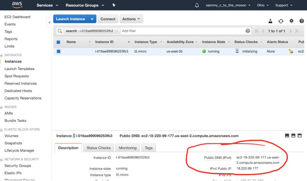The height and width of the screenshot is (181, 307).
Task: Open the Support dropdown menu
Action: 284,5
